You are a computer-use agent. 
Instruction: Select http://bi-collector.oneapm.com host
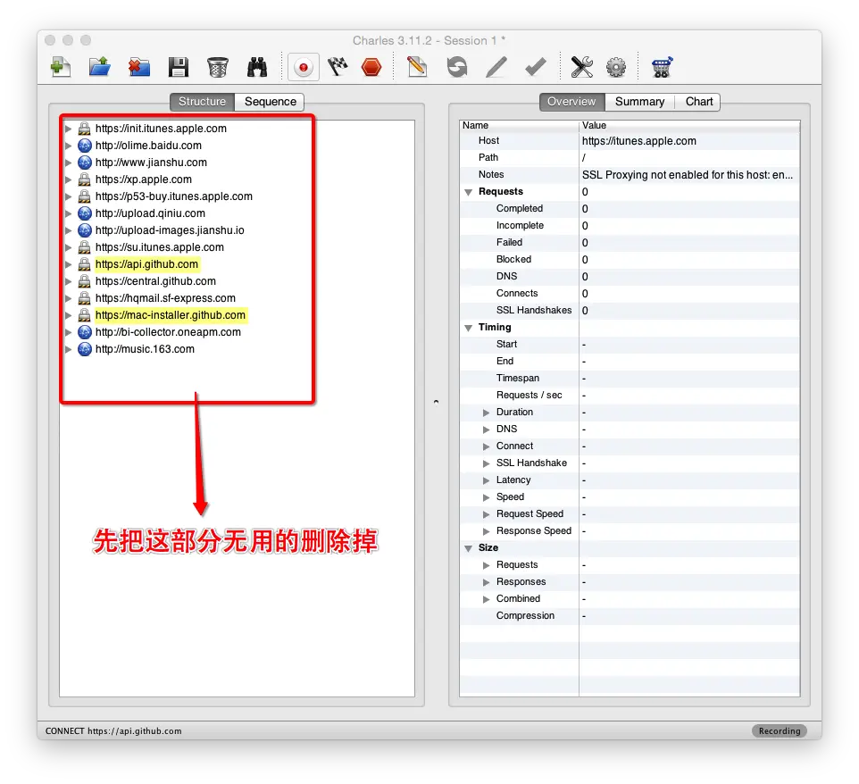168,332
